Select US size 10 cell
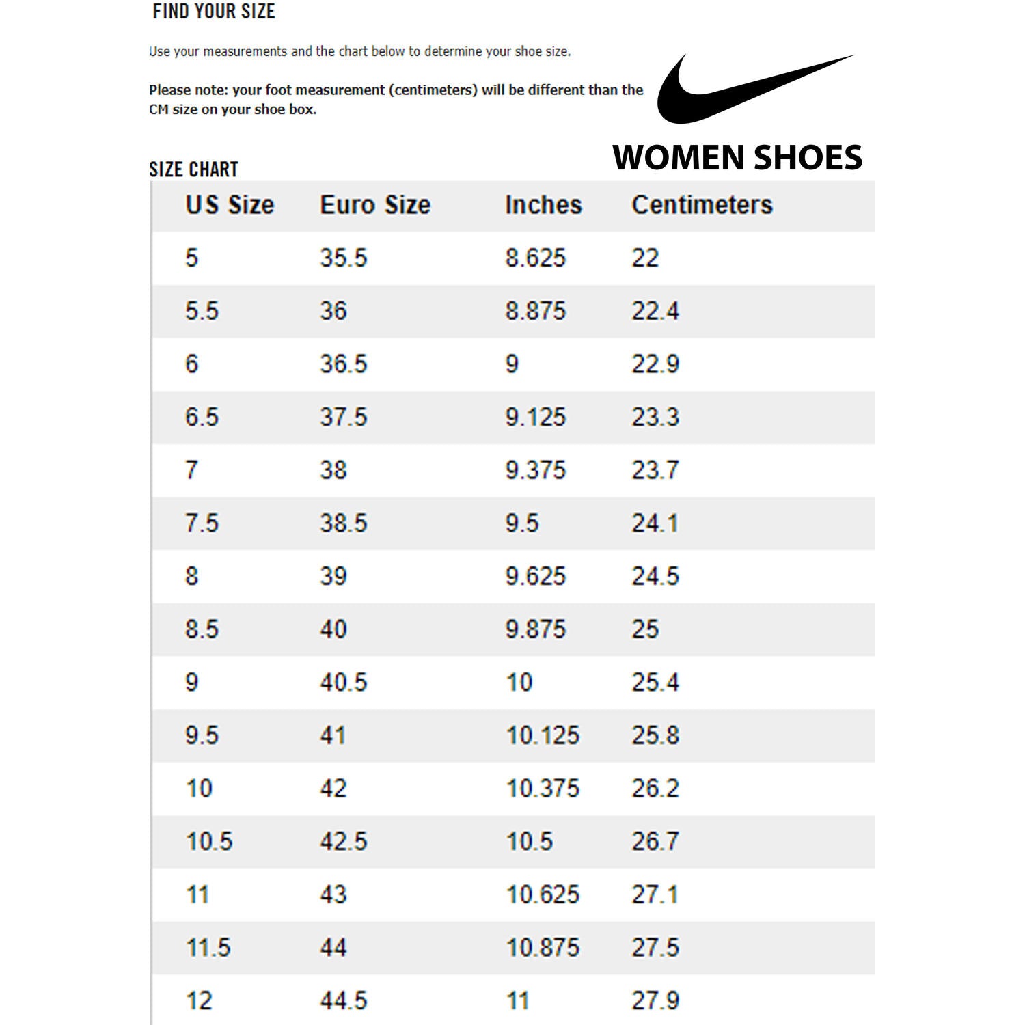 point(199,789)
